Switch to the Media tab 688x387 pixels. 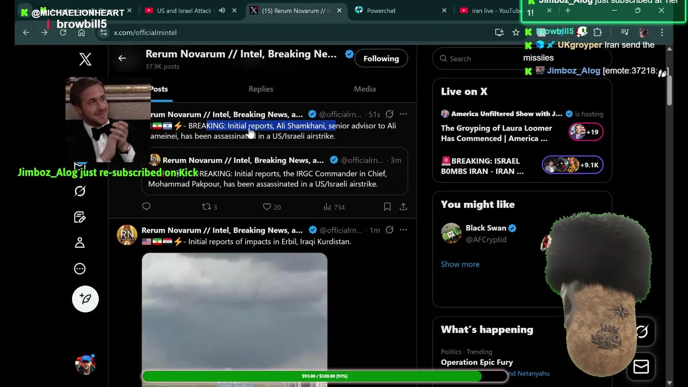tap(365, 89)
